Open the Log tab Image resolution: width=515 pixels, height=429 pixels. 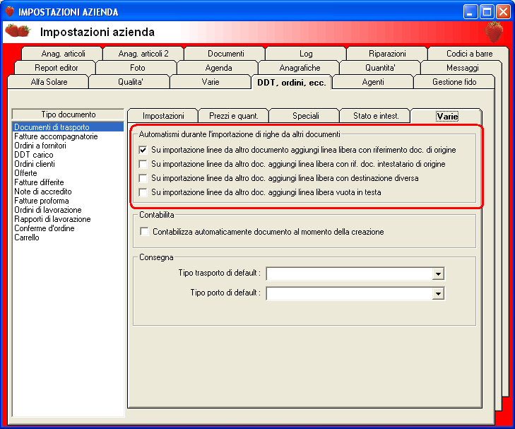click(x=306, y=54)
